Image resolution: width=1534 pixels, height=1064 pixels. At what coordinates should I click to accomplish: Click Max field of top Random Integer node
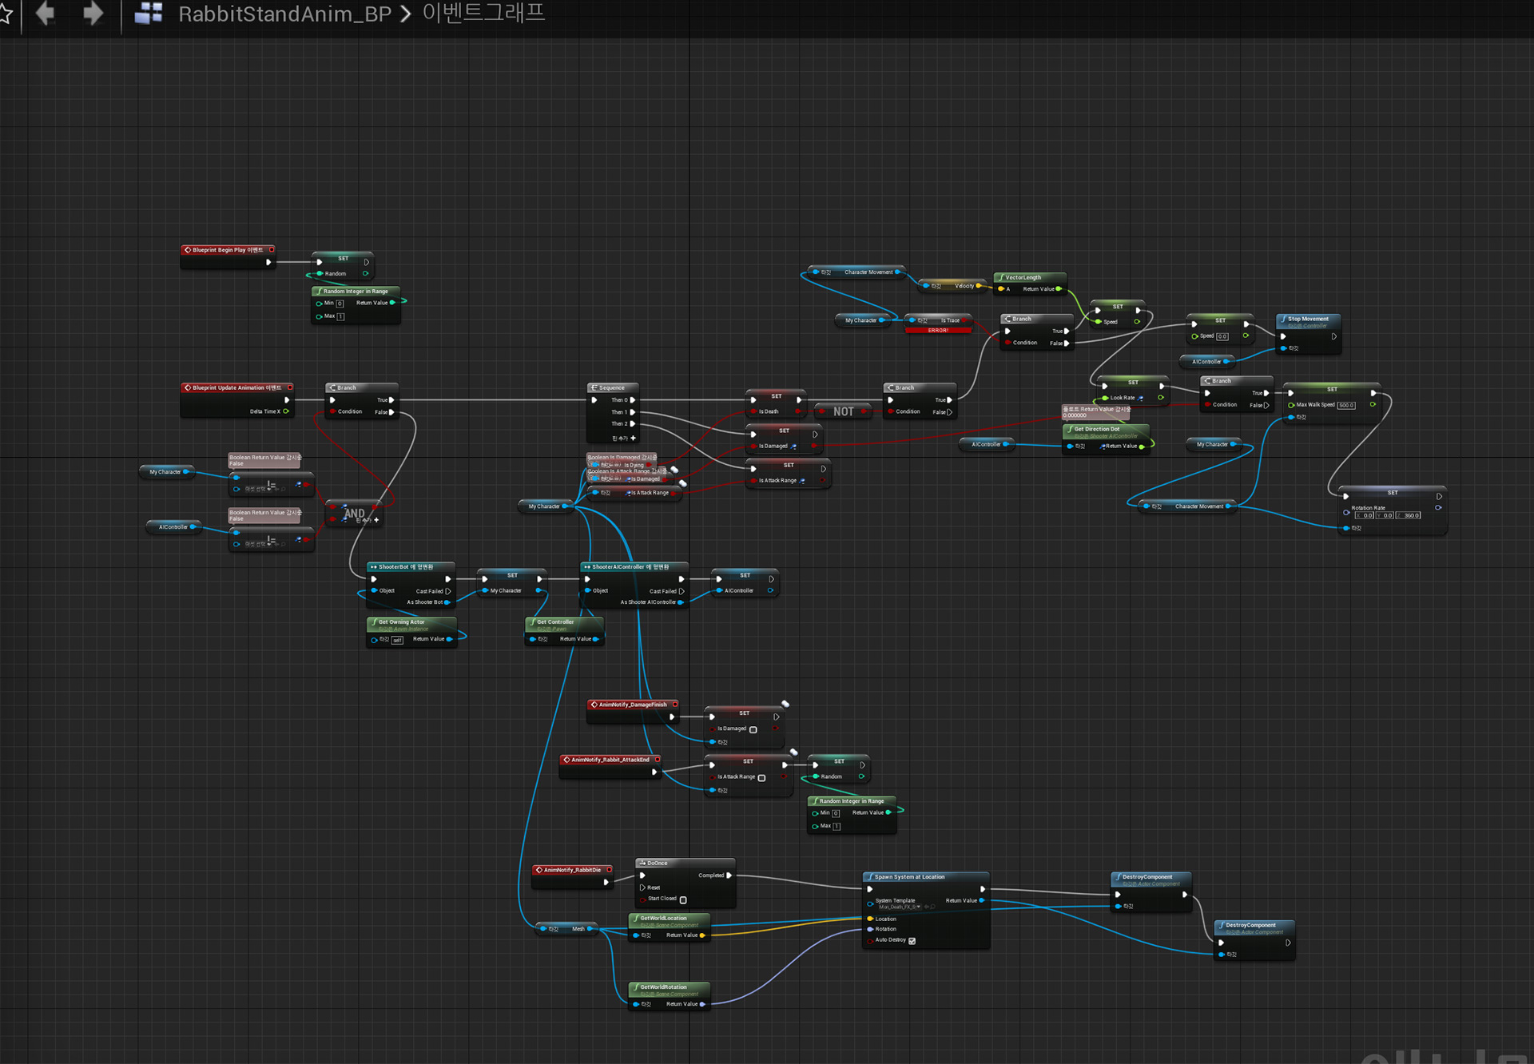coord(340,316)
